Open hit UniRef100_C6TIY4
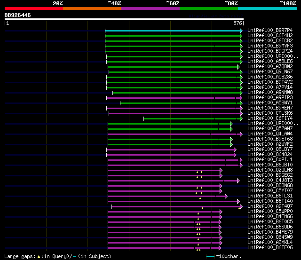 (x=270, y=118)
